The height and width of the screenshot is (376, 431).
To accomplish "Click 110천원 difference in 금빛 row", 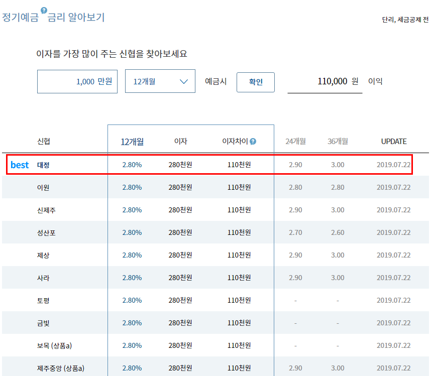I will 239,323.
